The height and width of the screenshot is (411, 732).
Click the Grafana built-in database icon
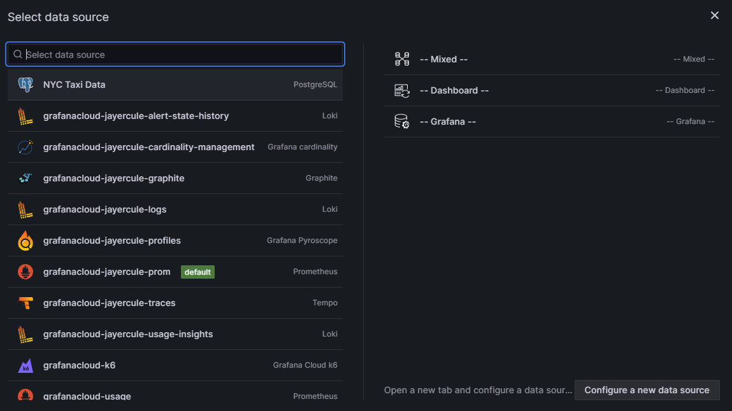pyautogui.click(x=402, y=122)
